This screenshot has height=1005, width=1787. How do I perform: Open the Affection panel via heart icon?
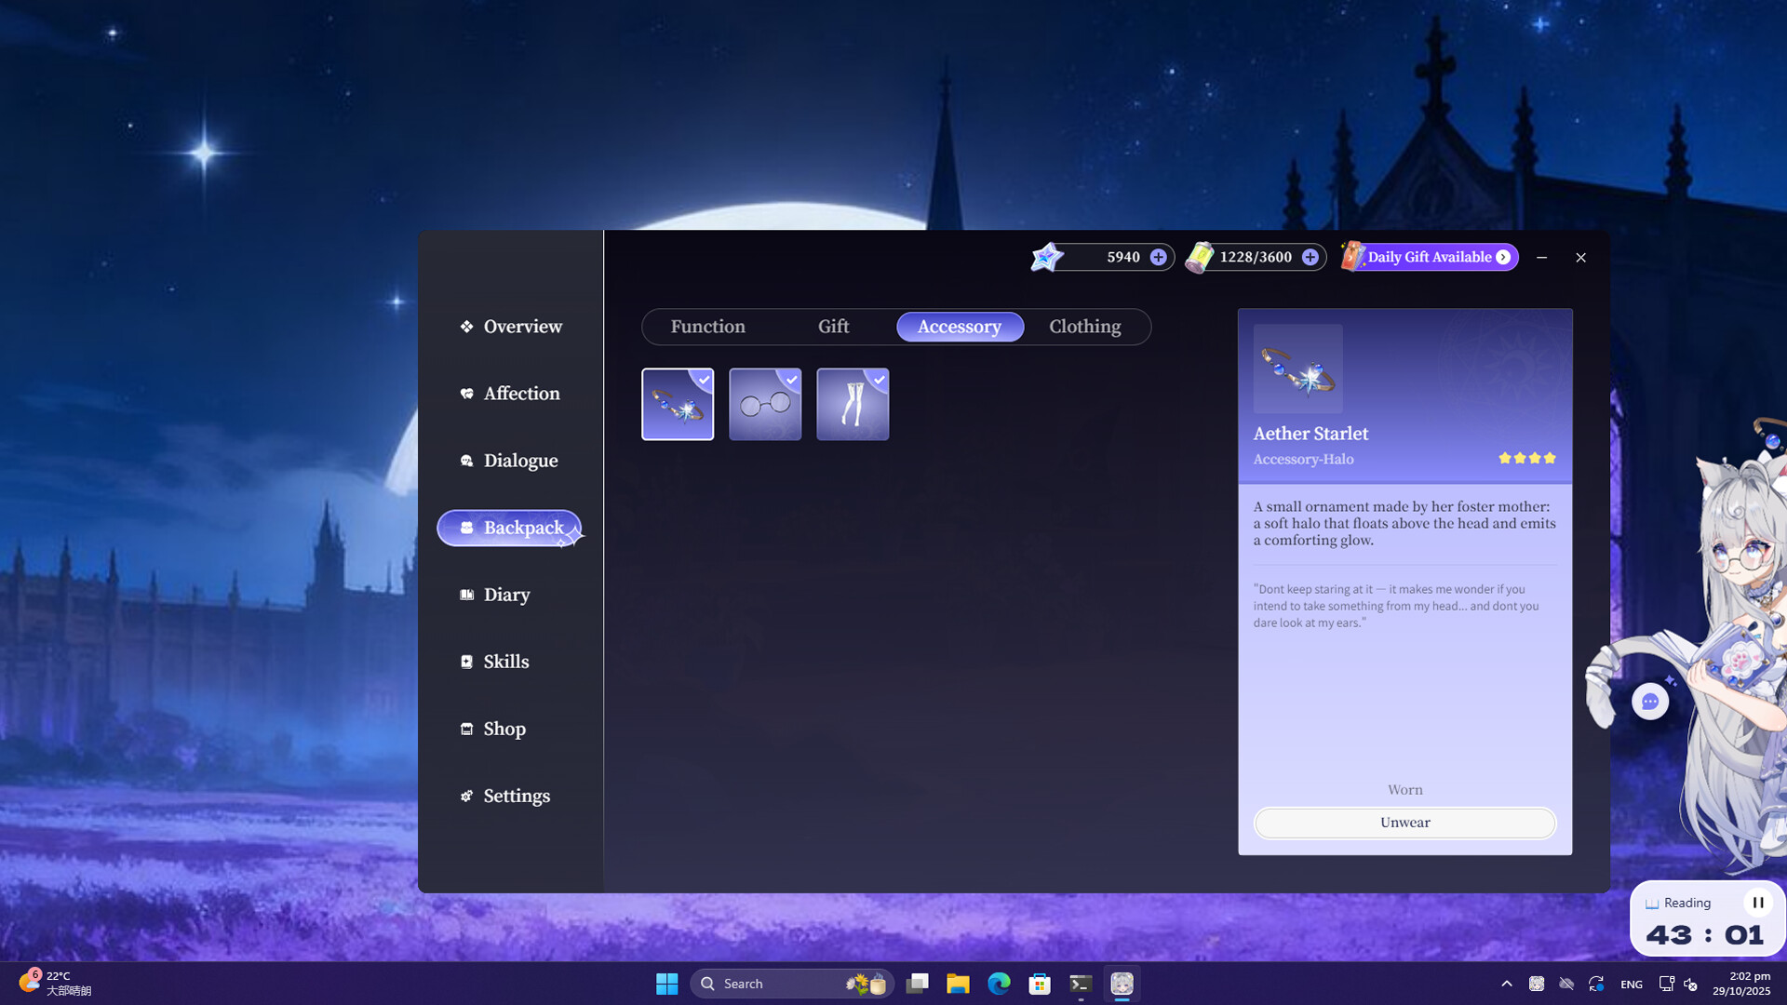coord(467,394)
